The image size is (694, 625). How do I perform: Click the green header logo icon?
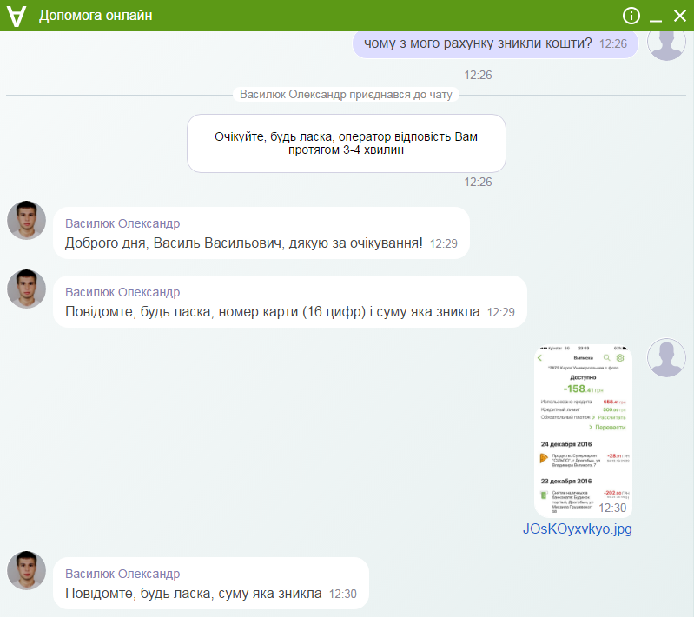(x=17, y=16)
